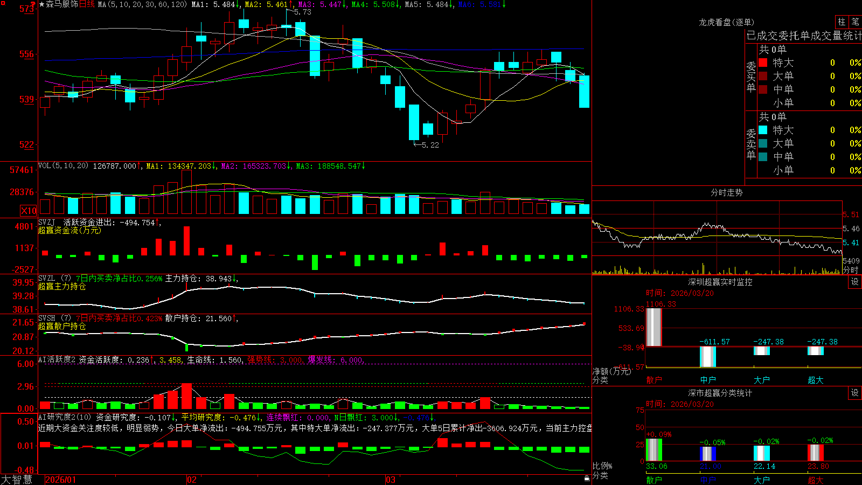Open MA(5,10,20,30,60,120) indicator parameters
Screen dimensions: 862x485
point(142,4)
